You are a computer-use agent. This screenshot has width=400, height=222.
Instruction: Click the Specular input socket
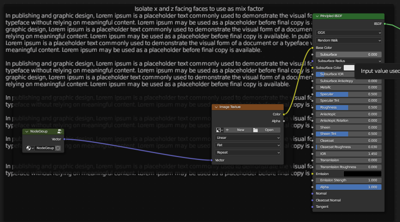click(x=312, y=94)
